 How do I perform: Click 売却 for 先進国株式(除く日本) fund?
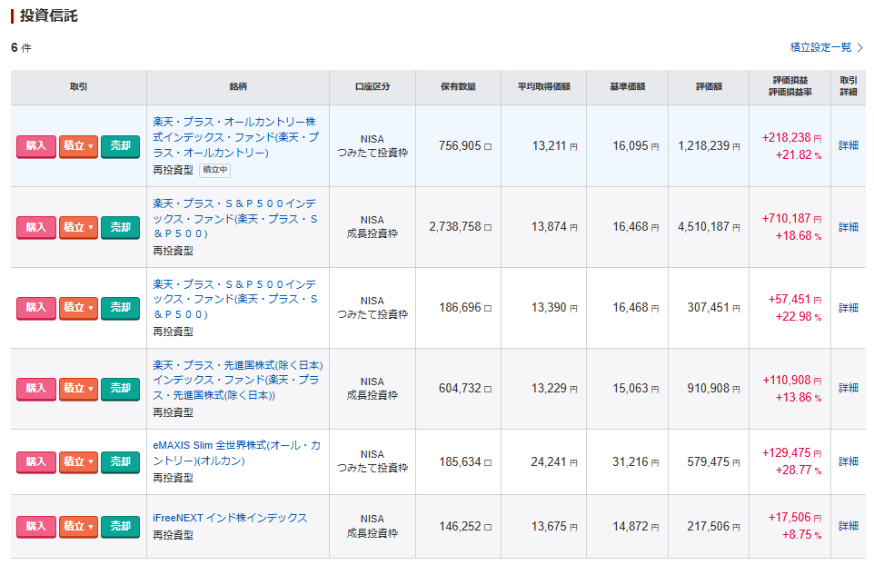tap(120, 389)
